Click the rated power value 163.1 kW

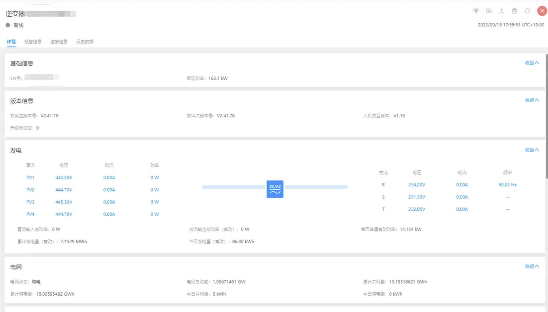point(218,79)
